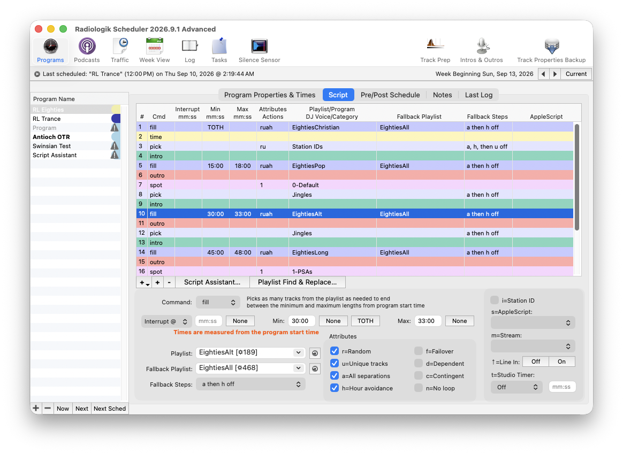Screen dimensions: 623x454
Task: Go to previous week arrow
Action: (x=543, y=74)
